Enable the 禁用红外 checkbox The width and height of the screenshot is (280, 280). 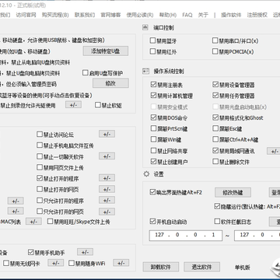click(x=153, y=51)
